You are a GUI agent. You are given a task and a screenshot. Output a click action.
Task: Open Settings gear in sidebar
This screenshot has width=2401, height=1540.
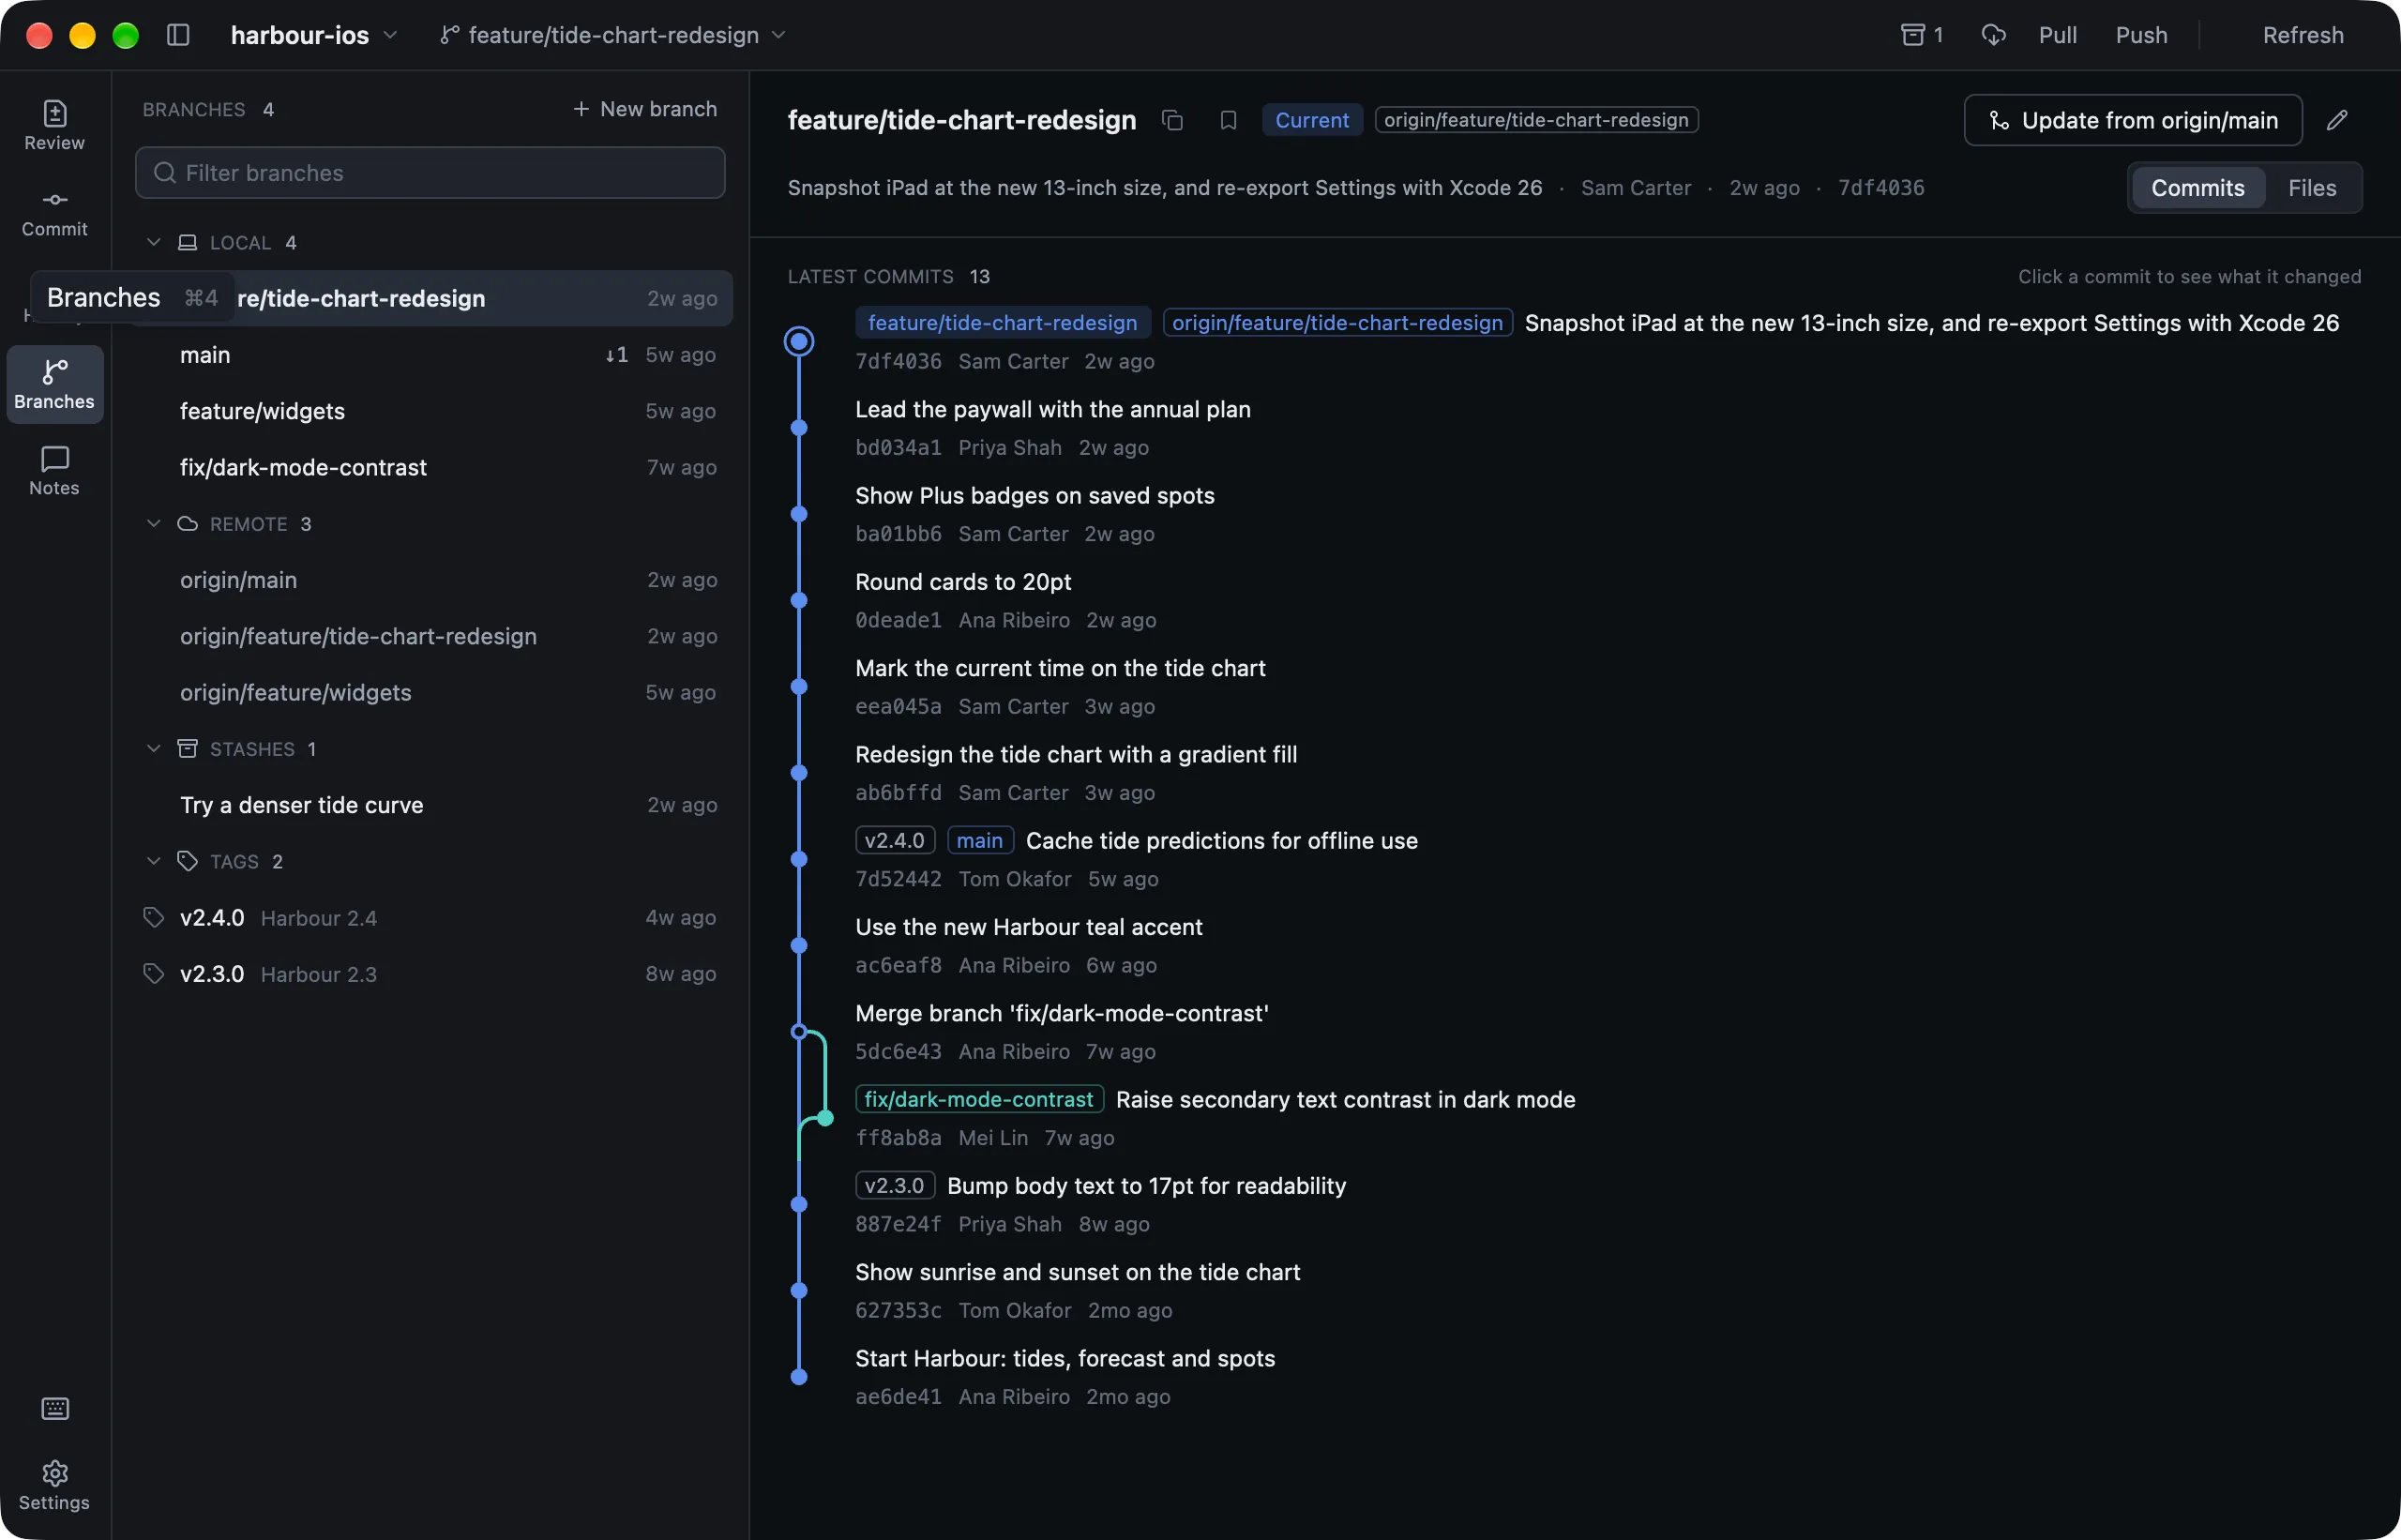coord(54,1485)
